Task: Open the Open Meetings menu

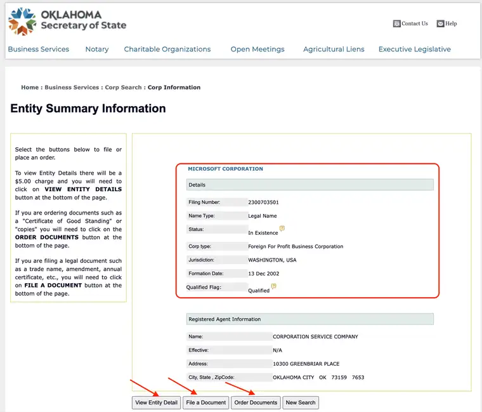Action: (x=257, y=50)
